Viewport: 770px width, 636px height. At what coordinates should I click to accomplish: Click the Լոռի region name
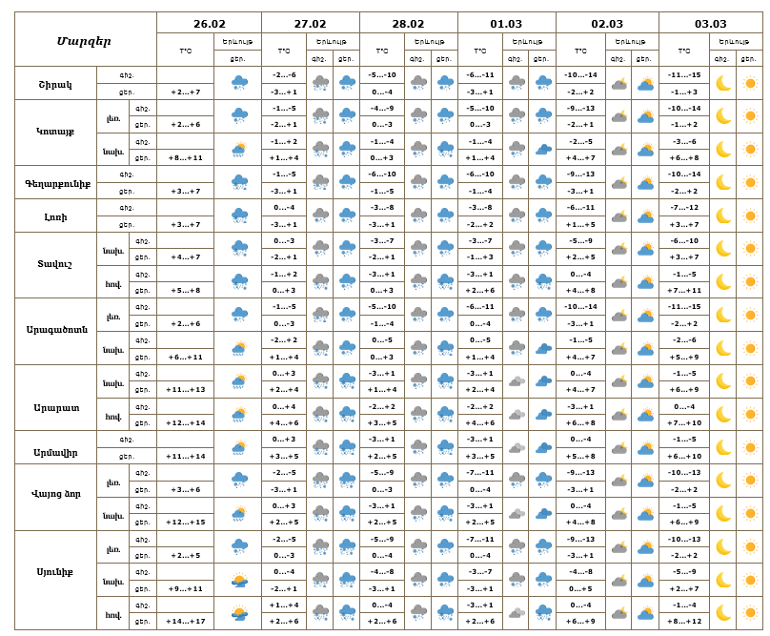pyautogui.click(x=55, y=215)
